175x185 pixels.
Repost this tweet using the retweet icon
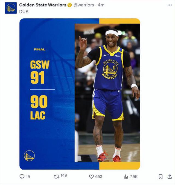pyautogui.click(x=56, y=177)
